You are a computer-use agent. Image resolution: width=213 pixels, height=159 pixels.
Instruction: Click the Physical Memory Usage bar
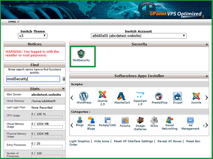tap(47, 137)
